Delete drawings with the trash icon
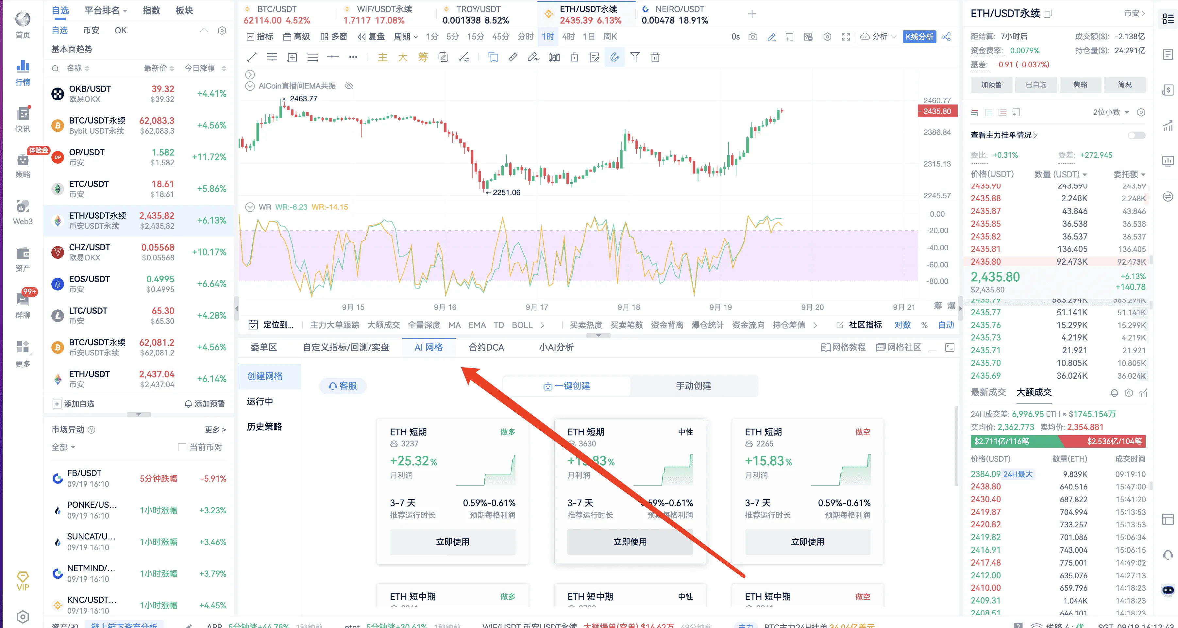Viewport: 1178px width, 628px height. 655,57
